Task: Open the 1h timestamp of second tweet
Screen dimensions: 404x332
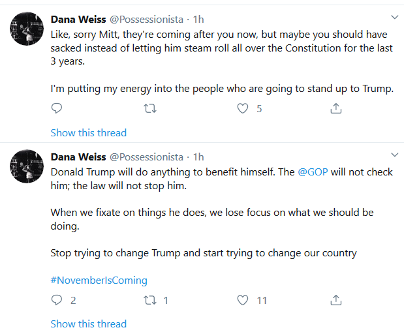Action: [x=198, y=157]
